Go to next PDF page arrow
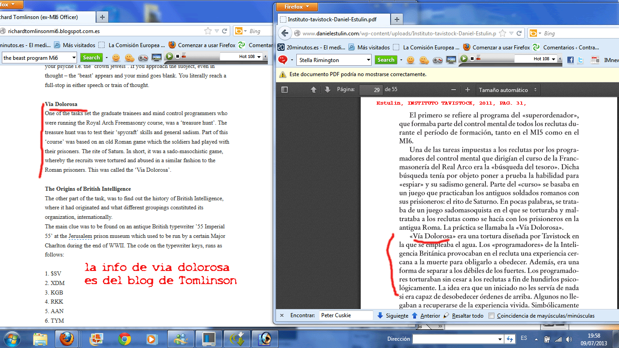The width and height of the screenshot is (619, 348). 328,90
